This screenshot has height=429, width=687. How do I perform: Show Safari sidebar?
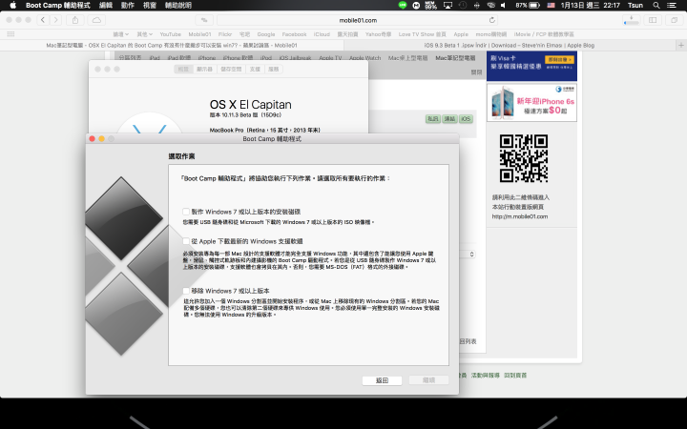pos(653,20)
